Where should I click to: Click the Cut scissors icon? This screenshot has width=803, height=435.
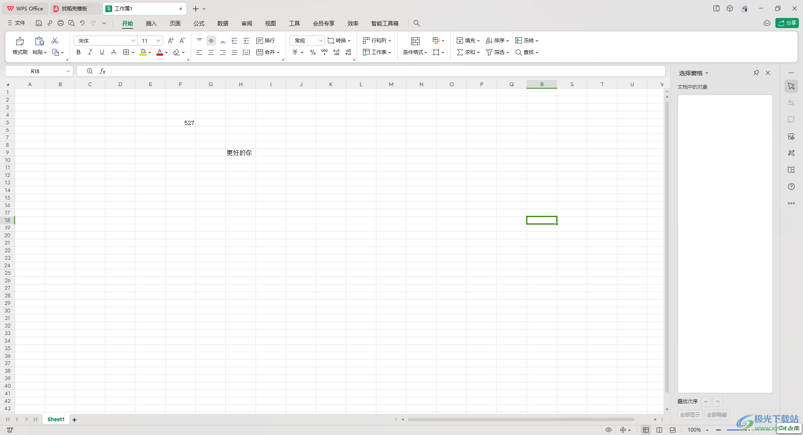[55, 41]
